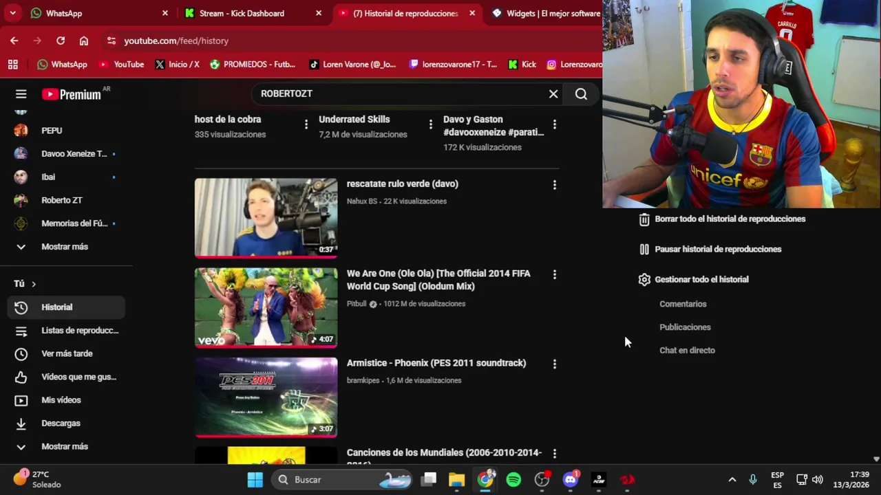
Task: Open the YouTube bookmark in bookmarks bar
Action: click(x=121, y=64)
